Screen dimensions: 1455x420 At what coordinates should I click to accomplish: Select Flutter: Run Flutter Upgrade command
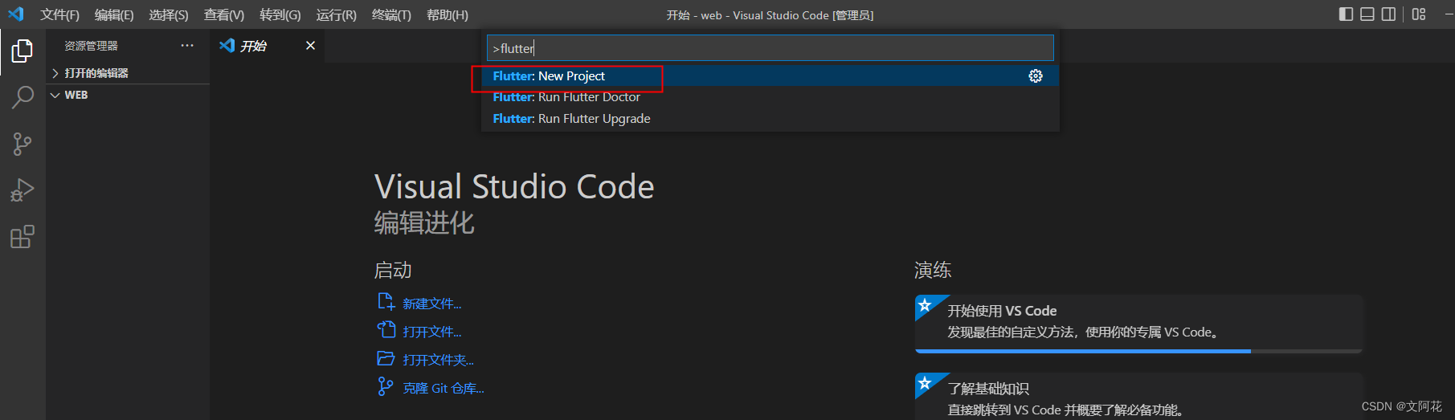[x=770, y=118]
